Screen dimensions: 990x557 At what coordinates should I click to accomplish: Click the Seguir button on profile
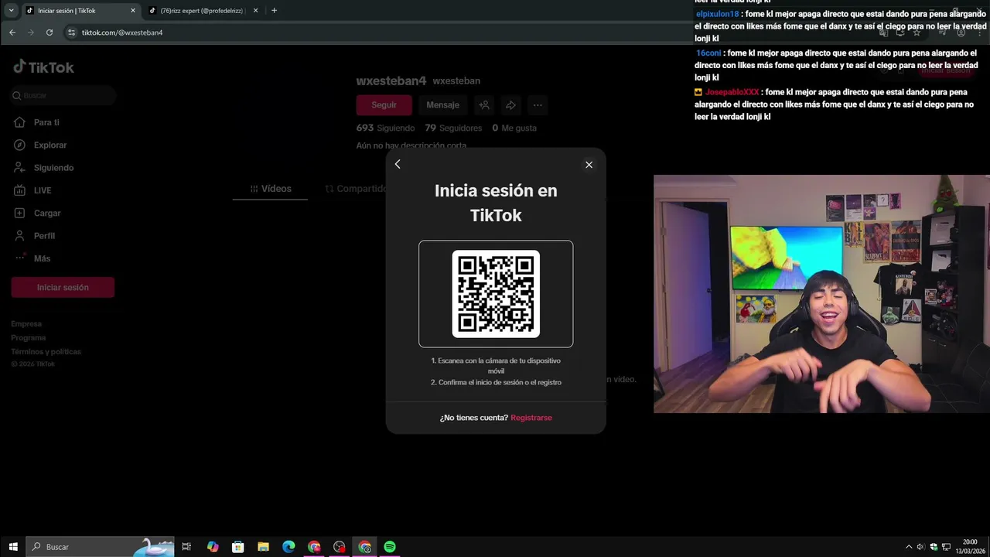pyautogui.click(x=384, y=105)
